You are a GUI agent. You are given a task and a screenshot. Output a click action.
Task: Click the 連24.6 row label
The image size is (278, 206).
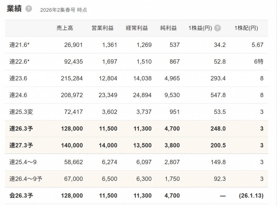[x=18, y=95]
